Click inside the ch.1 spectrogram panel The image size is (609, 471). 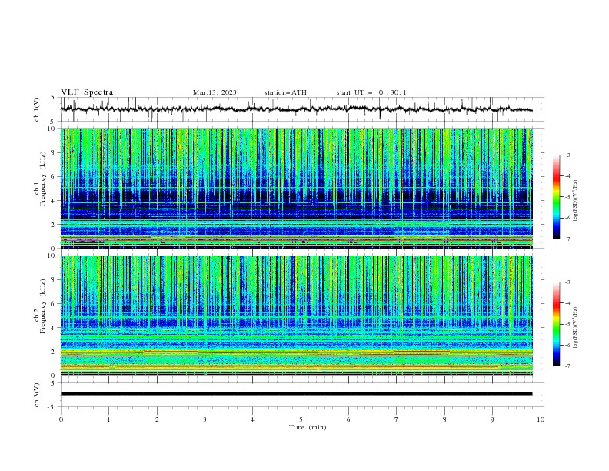pos(297,188)
